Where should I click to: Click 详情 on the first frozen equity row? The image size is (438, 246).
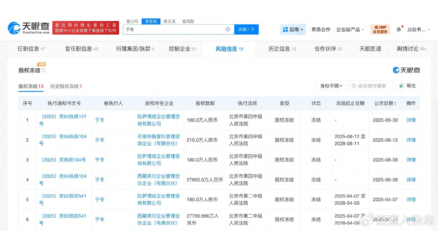coord(411,120)
